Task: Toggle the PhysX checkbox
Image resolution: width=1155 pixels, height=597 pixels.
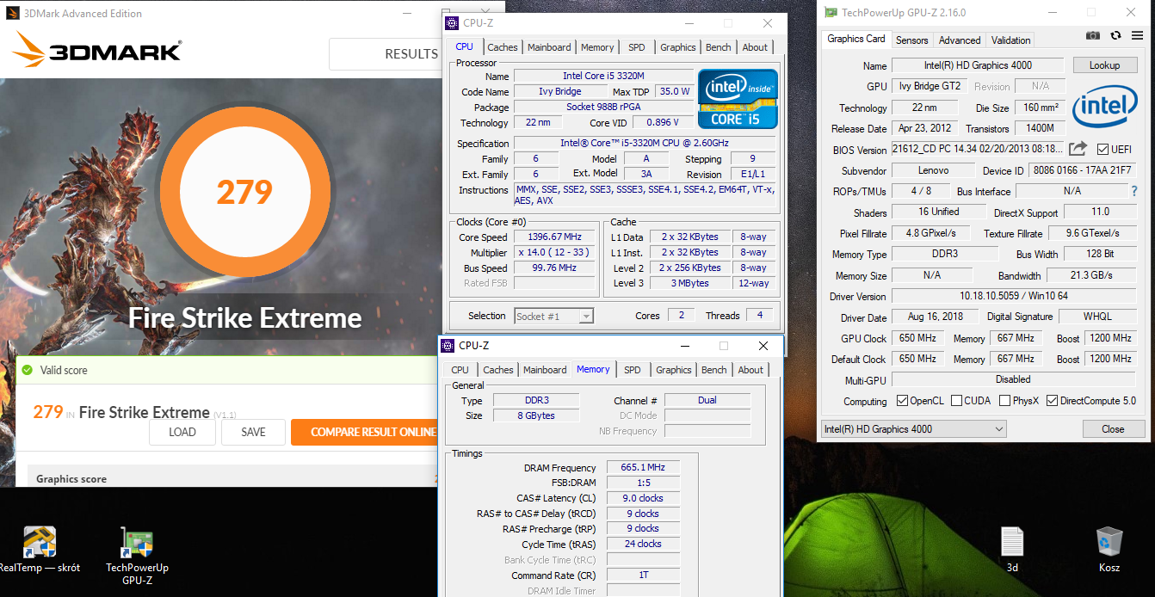Action: (x=1005, y=401)
